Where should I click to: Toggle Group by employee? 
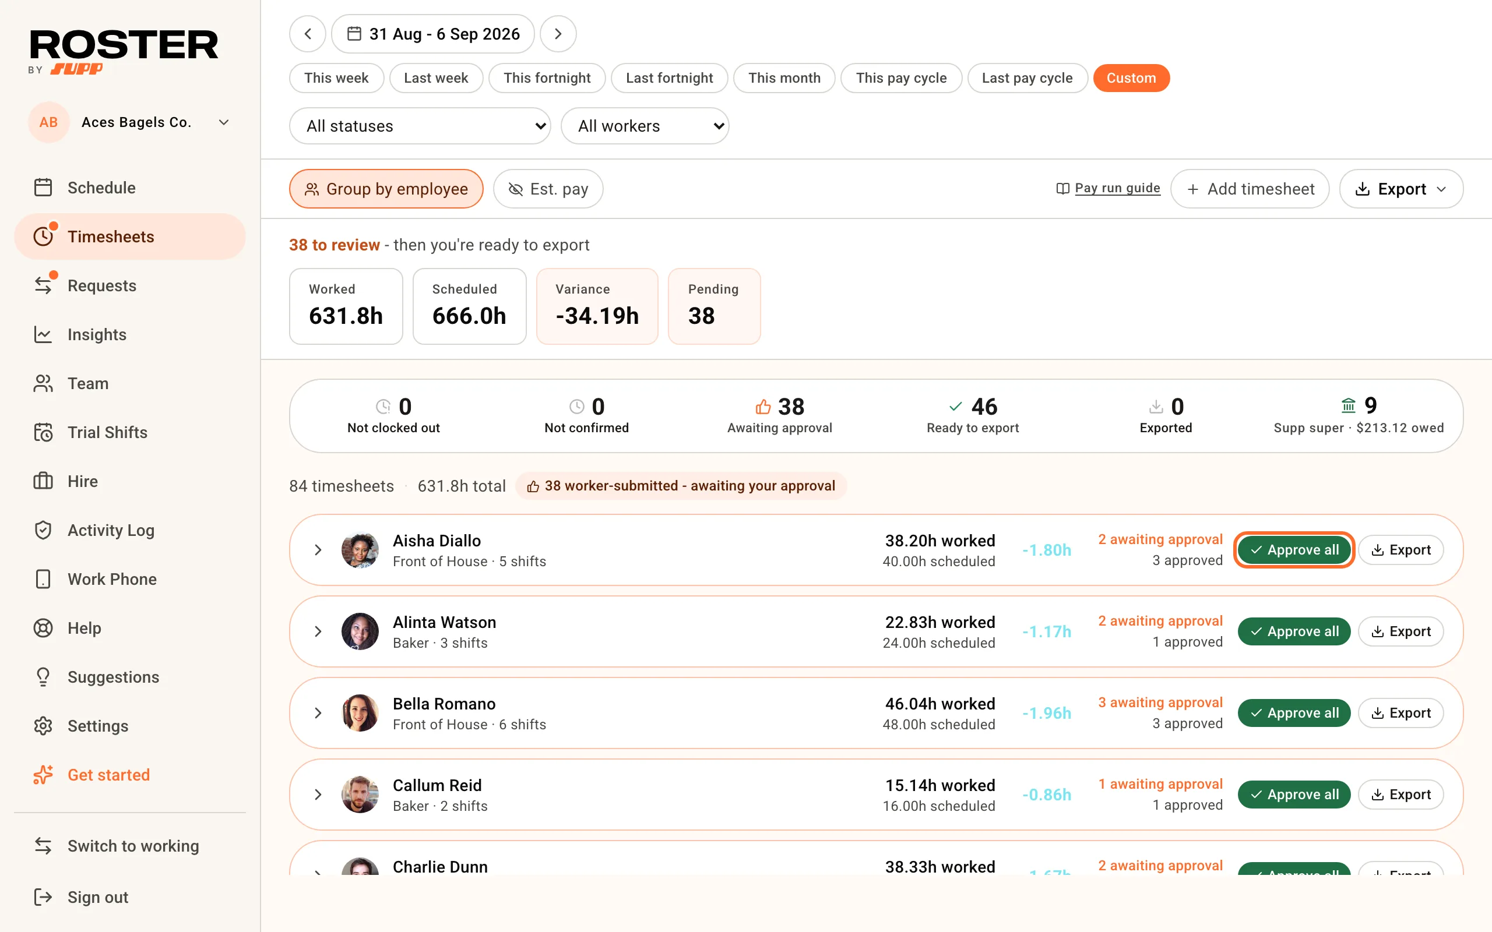pyautogui.click(x=386, y=189)
